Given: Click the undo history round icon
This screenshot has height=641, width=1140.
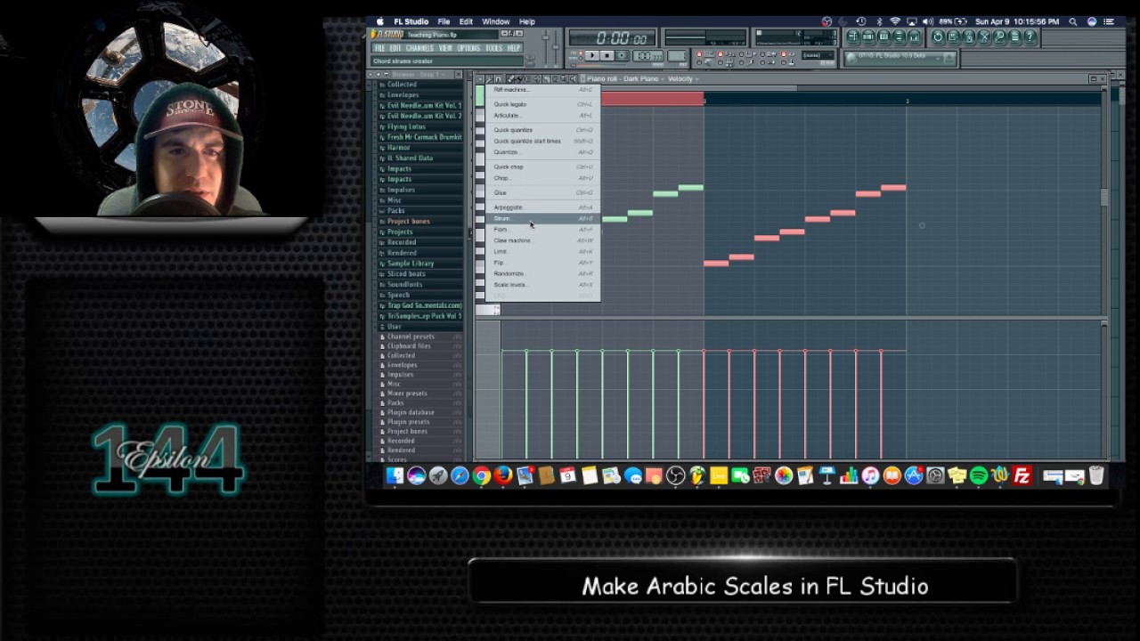Looking at the screenshot, I should coord(938,37).
